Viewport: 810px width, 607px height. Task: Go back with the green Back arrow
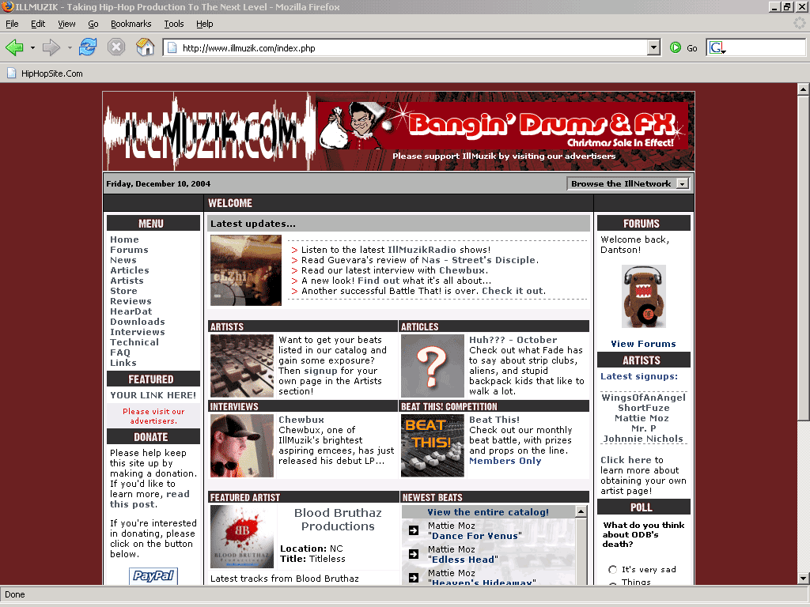coord(14,48)
